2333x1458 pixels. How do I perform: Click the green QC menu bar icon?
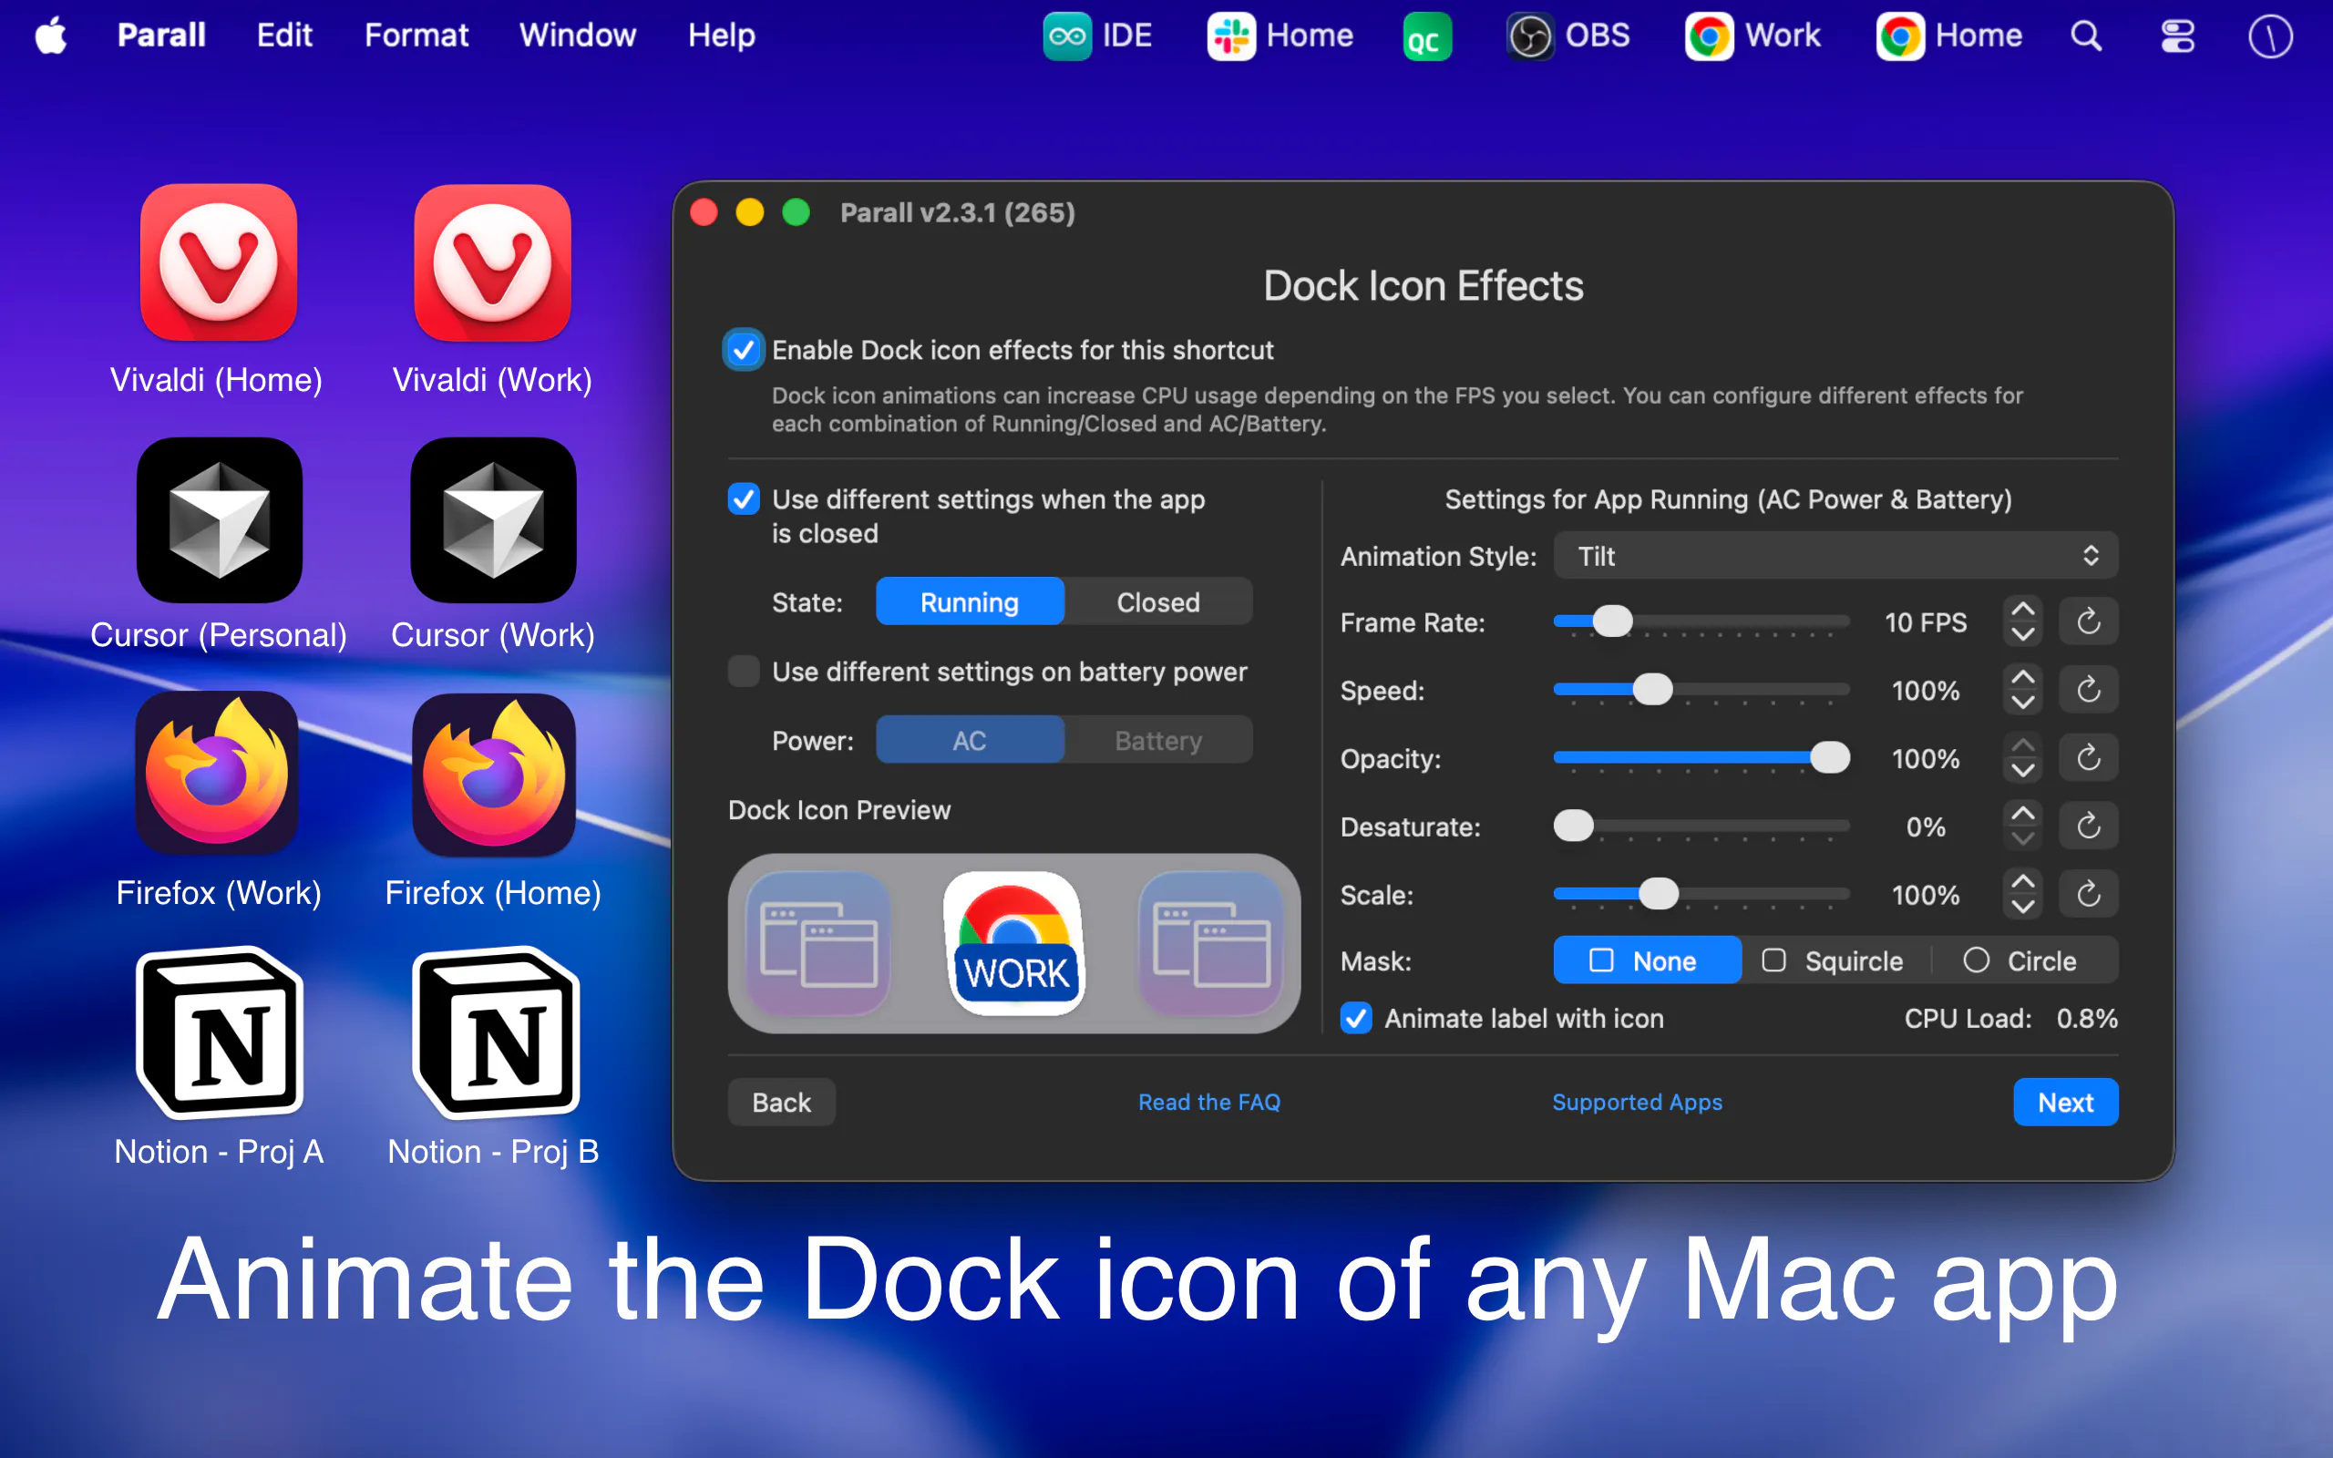[x=1427, y=36]
